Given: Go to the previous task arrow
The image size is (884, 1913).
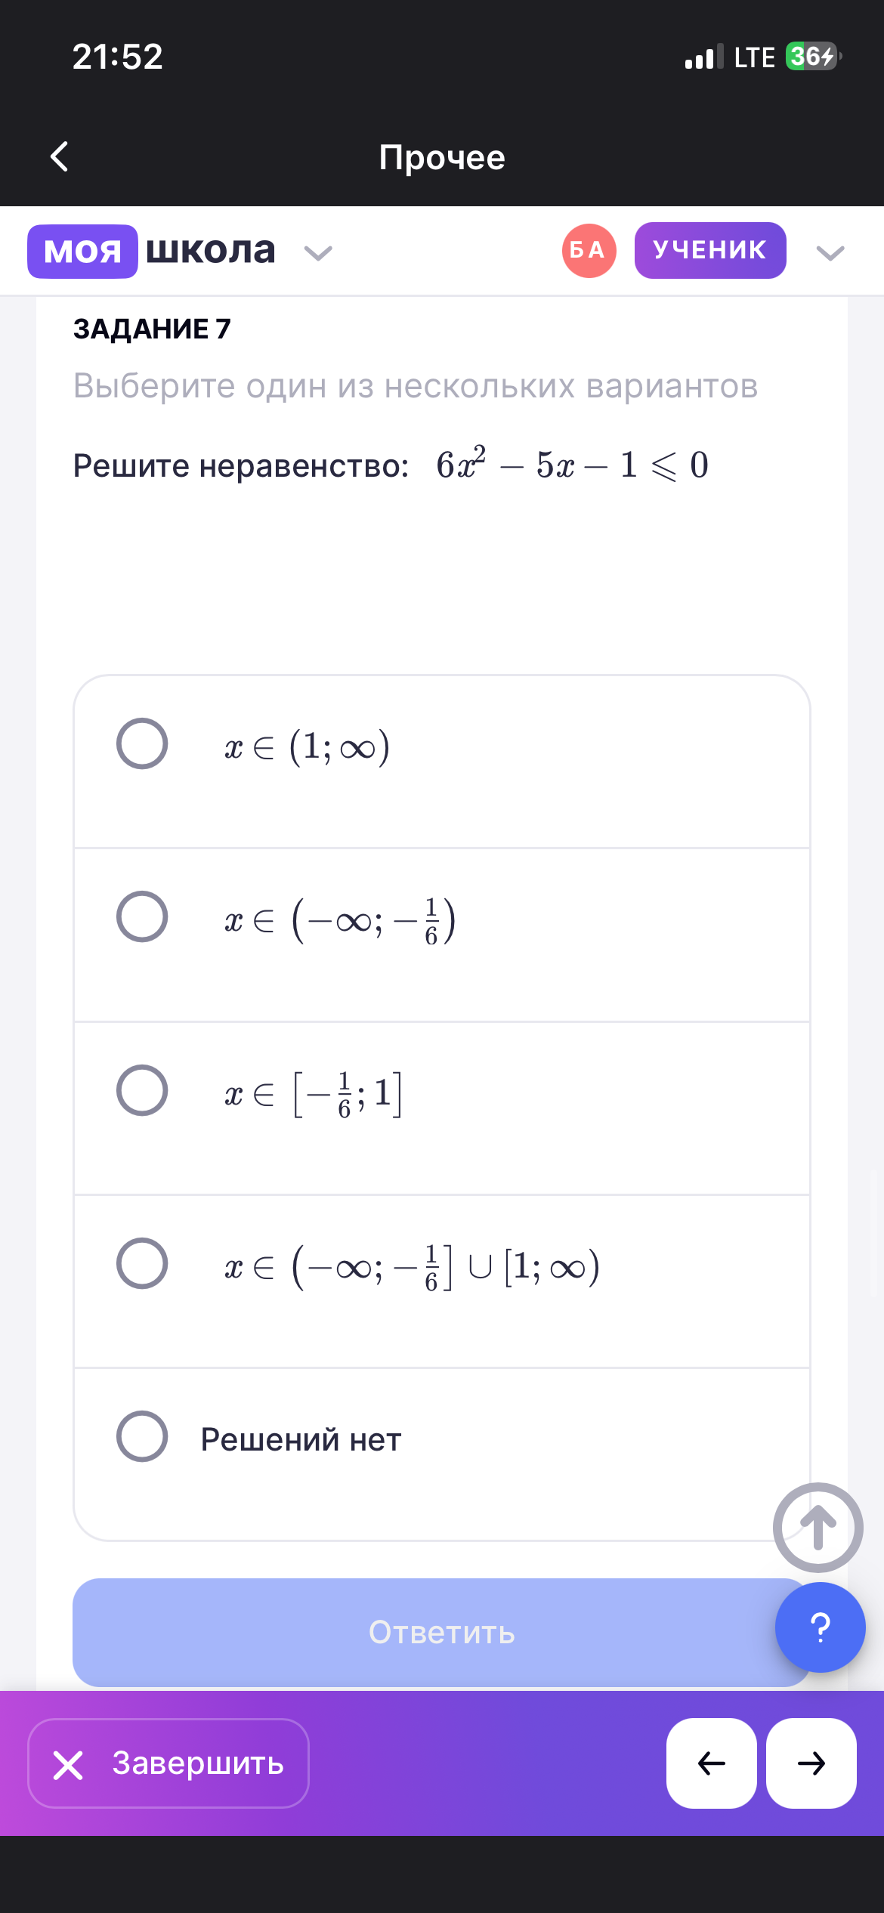Looking at the screenshot, I should [711, 1763].
